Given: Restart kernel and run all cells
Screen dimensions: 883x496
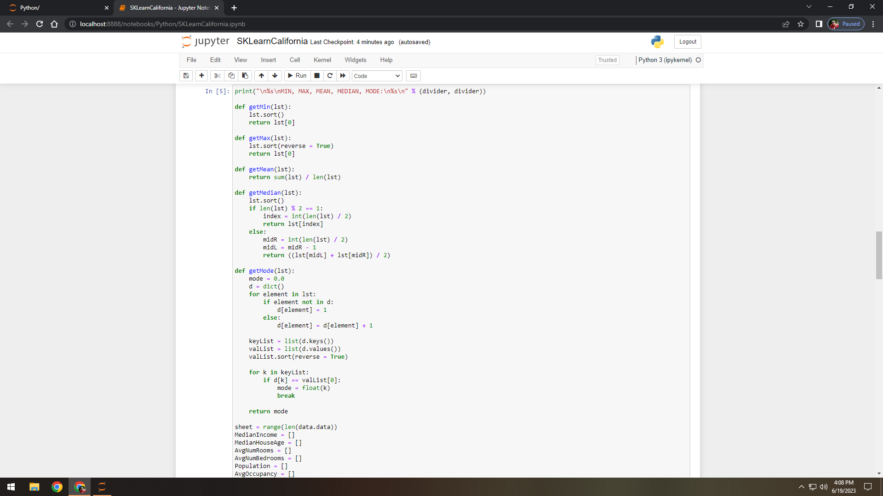Looking at the screenshot, I should pyautogui.click(x=343, y=76).
